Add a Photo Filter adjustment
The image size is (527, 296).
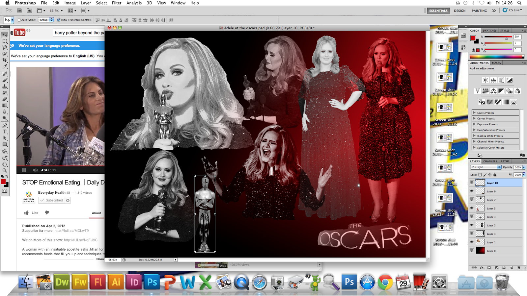(510, 91)
